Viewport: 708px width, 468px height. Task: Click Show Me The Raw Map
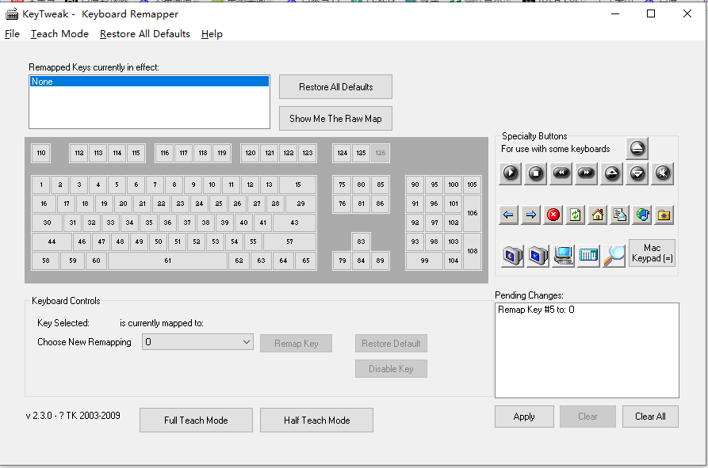(335, 119)
